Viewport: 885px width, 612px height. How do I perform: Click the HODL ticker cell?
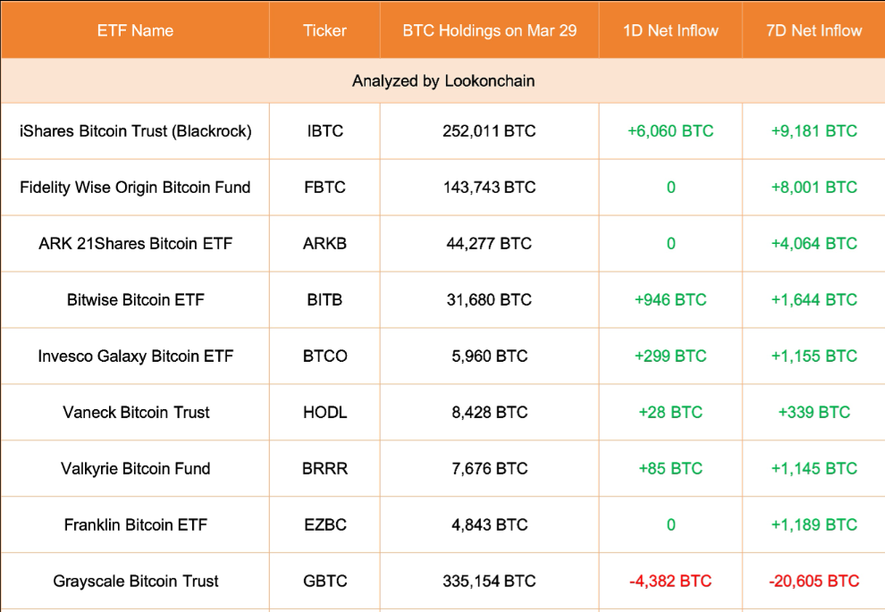point(324,413)
